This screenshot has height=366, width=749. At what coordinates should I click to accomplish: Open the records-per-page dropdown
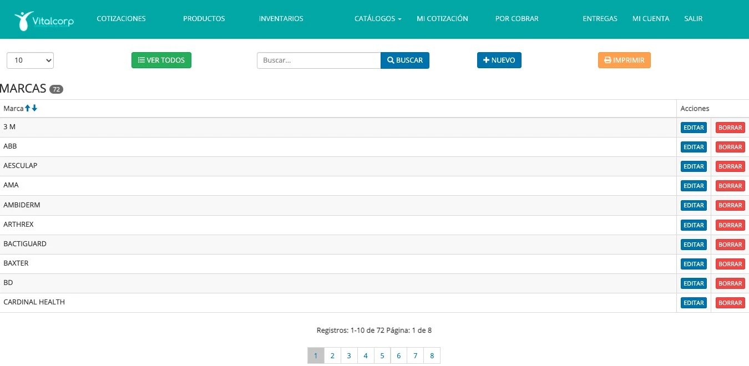(30, 60)
